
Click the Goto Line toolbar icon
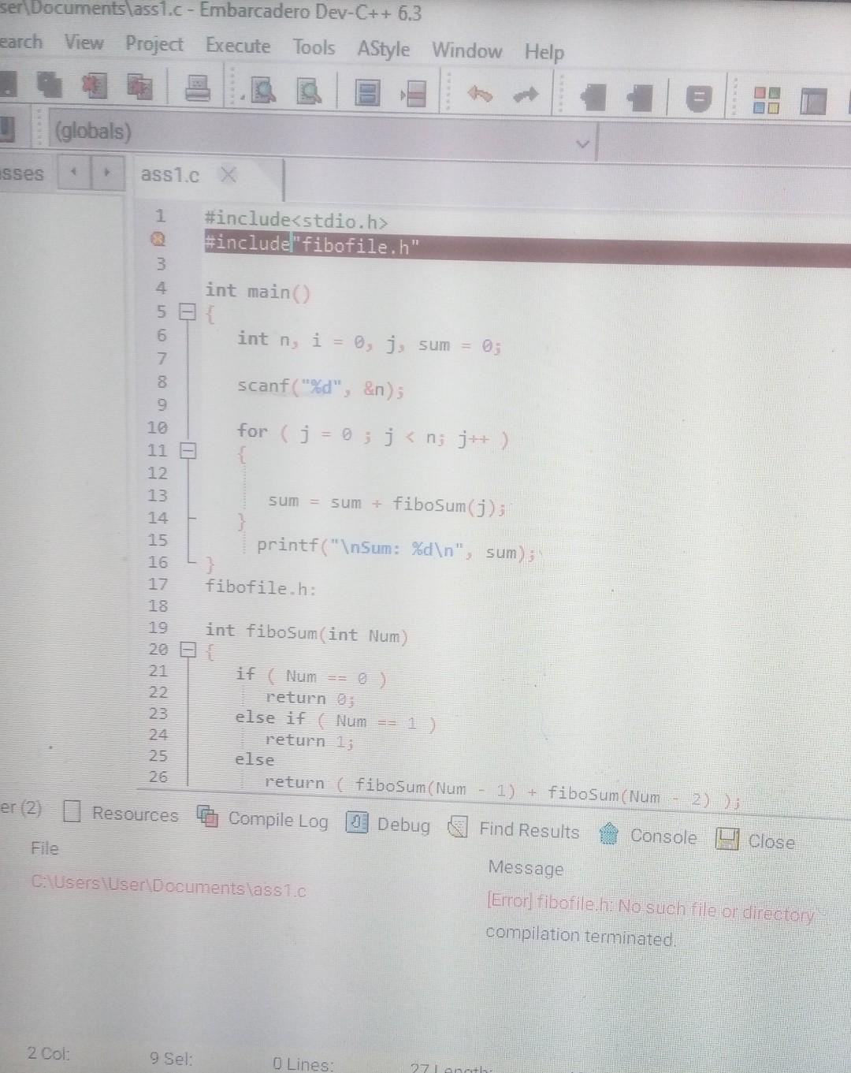413,94
